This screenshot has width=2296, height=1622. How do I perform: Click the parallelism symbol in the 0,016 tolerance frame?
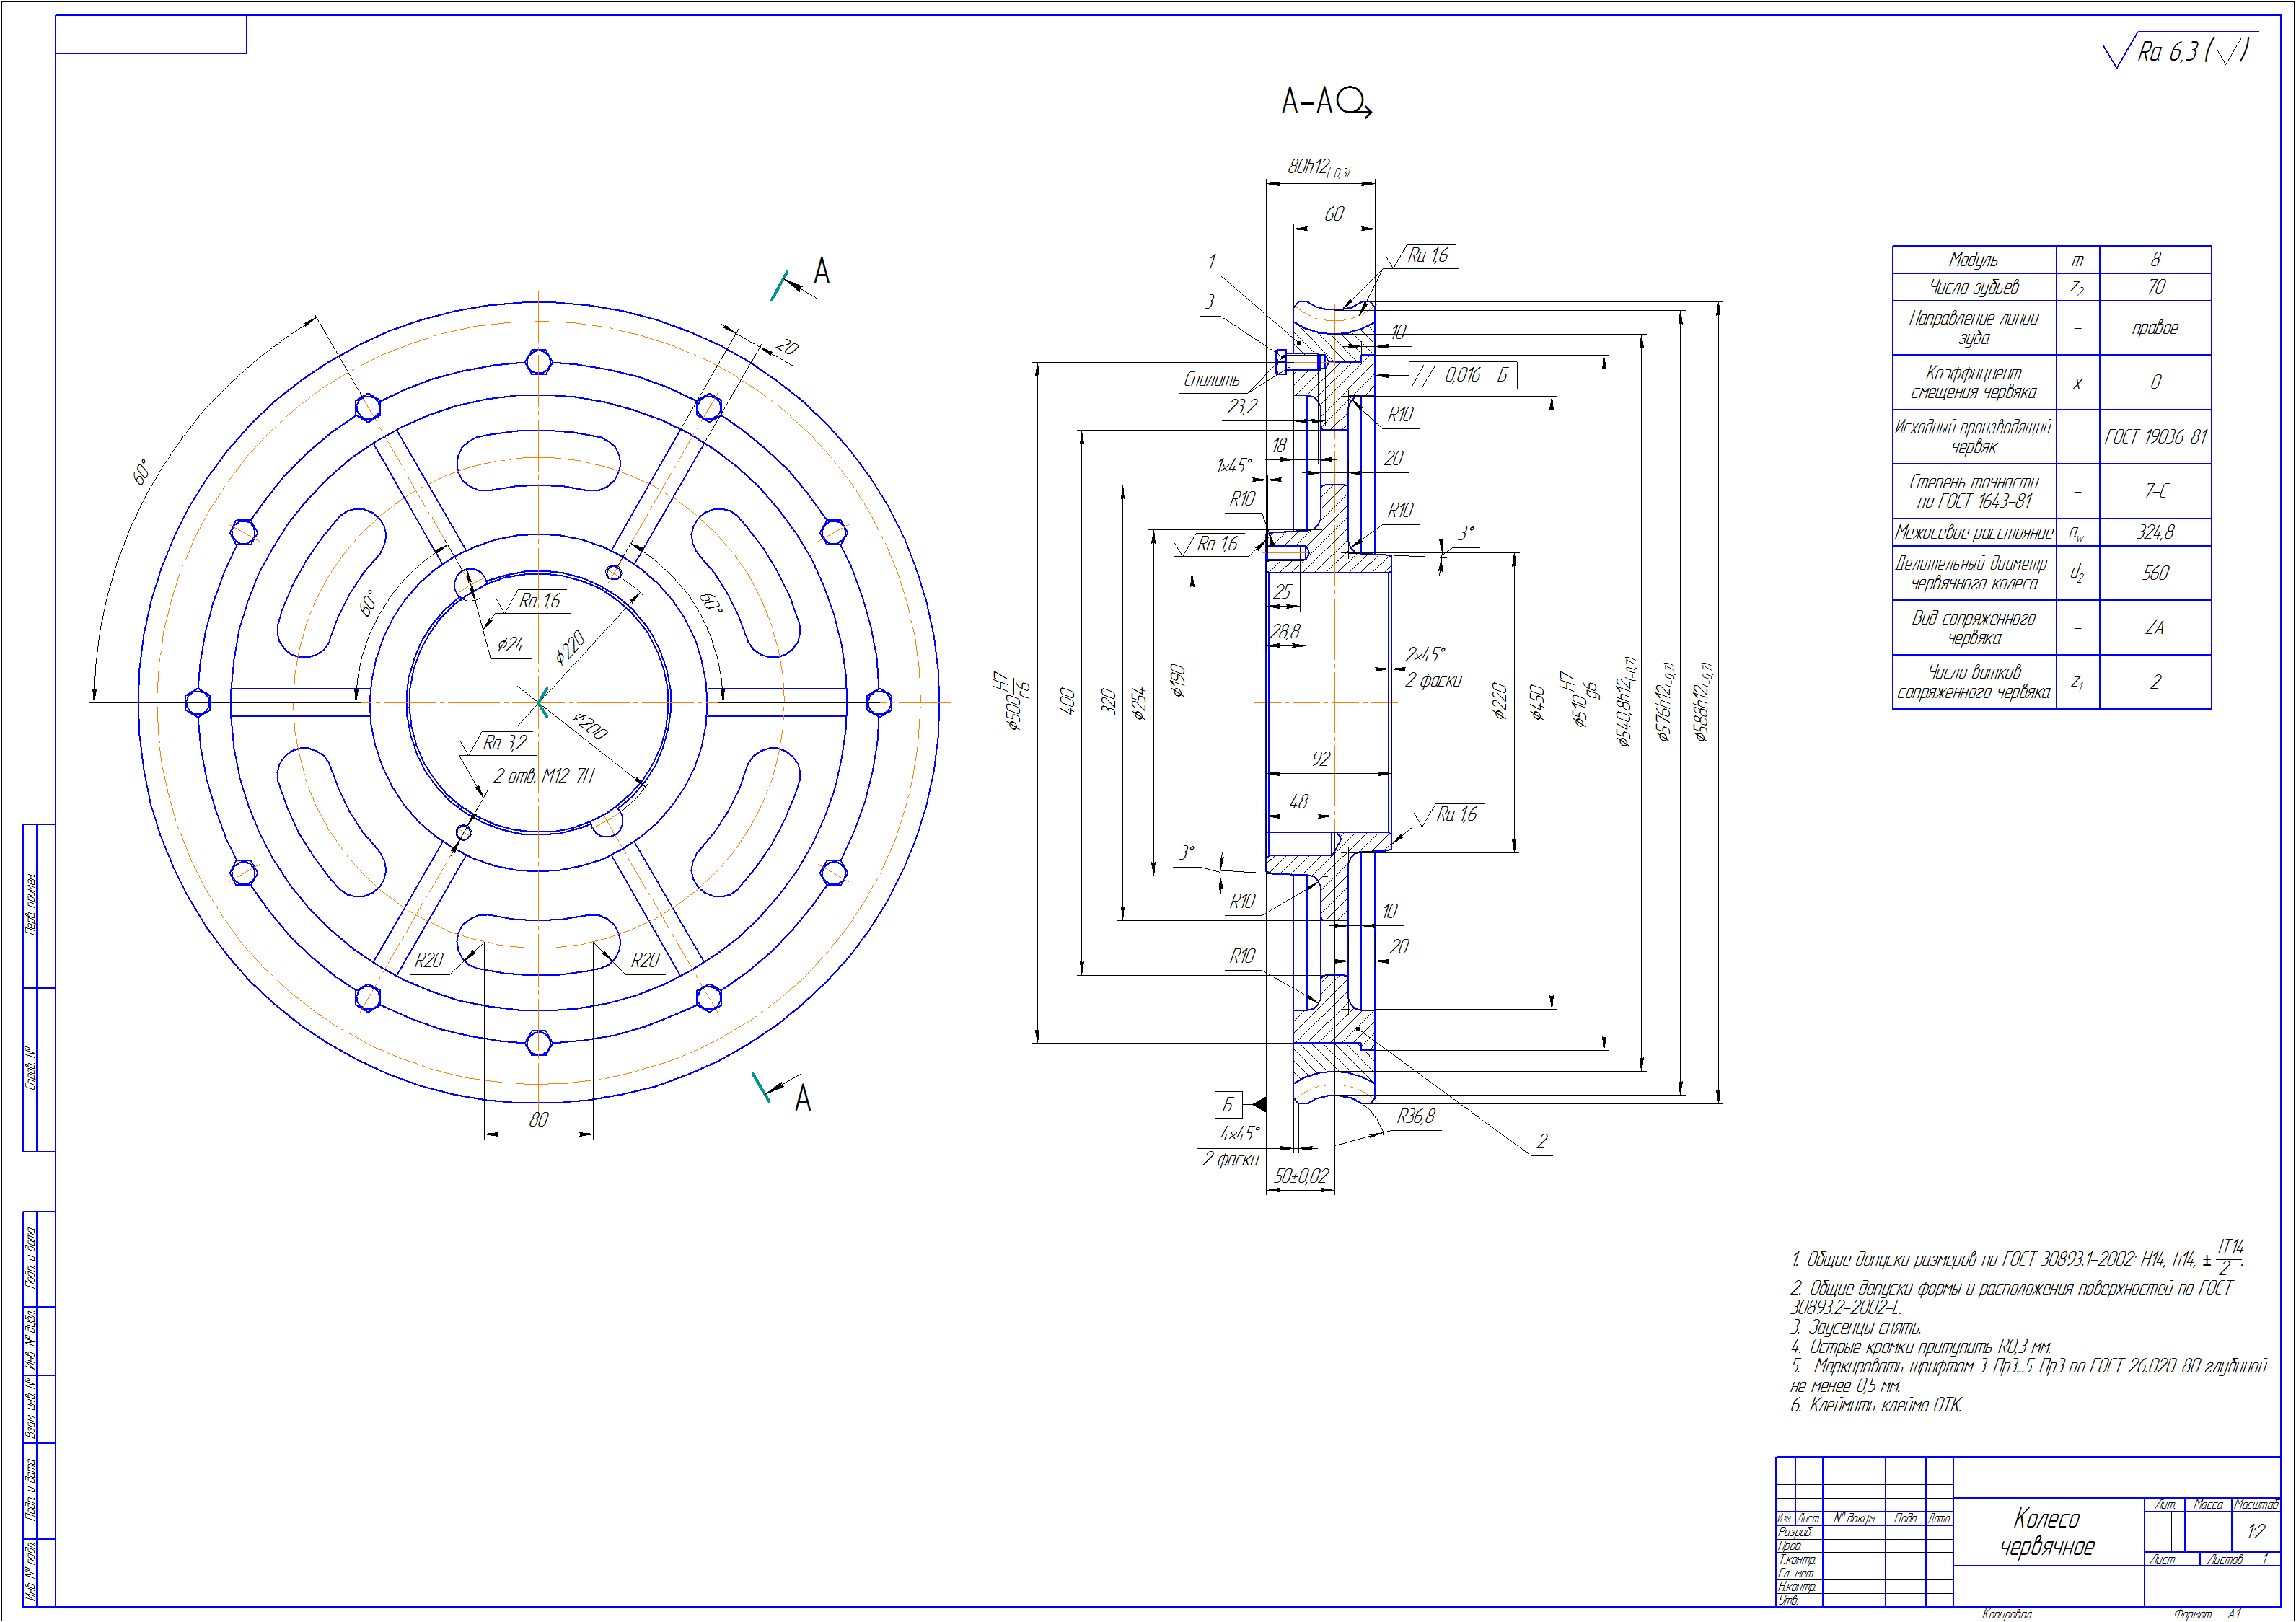tap(1423, 376)
